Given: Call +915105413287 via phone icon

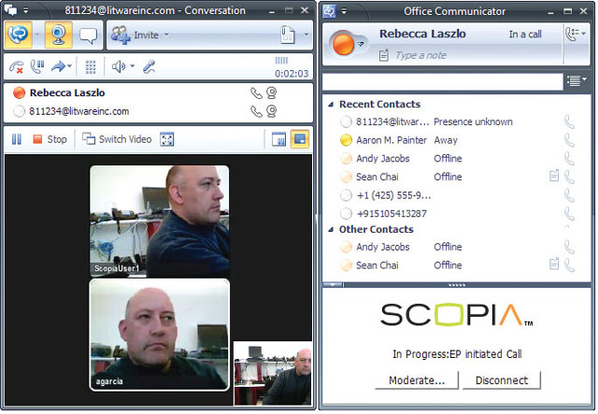Looking at the screenshot, I should point(569,214).
